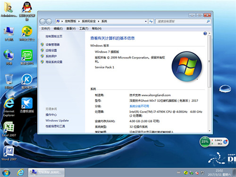Image resolution: width=236 pixels, height=177 pixels.
Task: Launch the QQ penguin desktop shortcut
Action: click(27, 11)
